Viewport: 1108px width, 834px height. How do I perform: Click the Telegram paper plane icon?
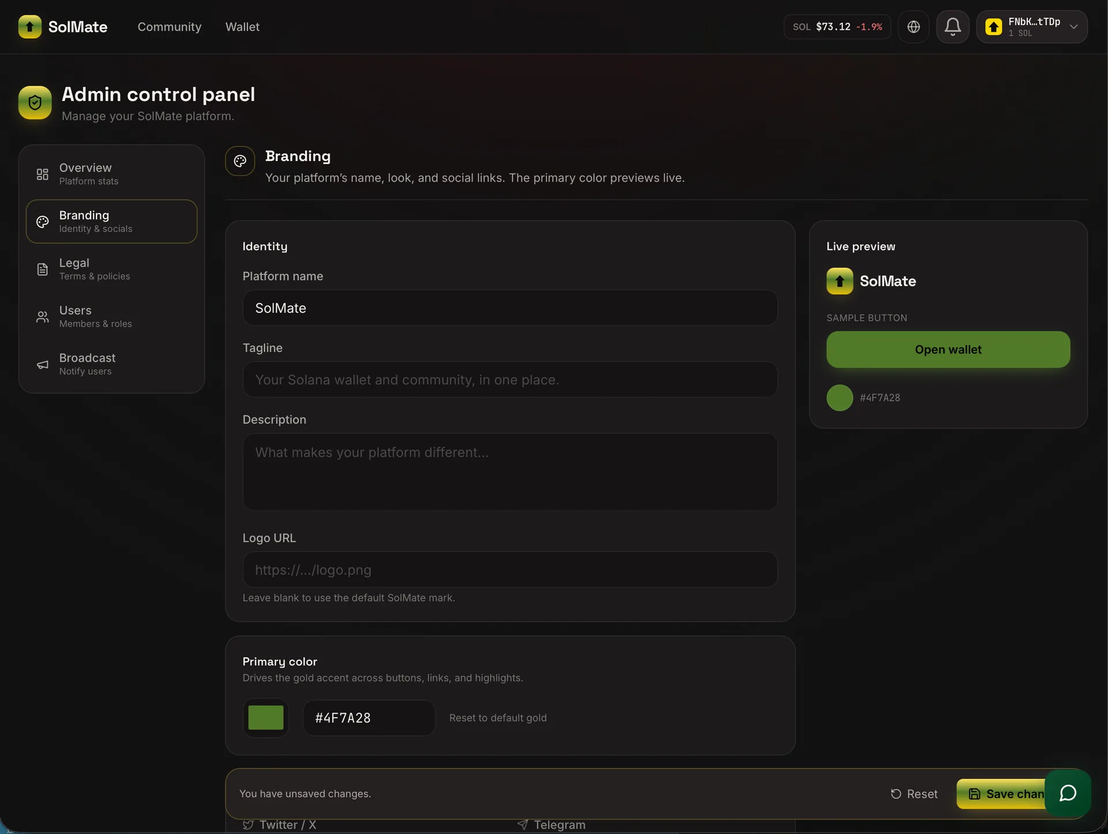522,825
